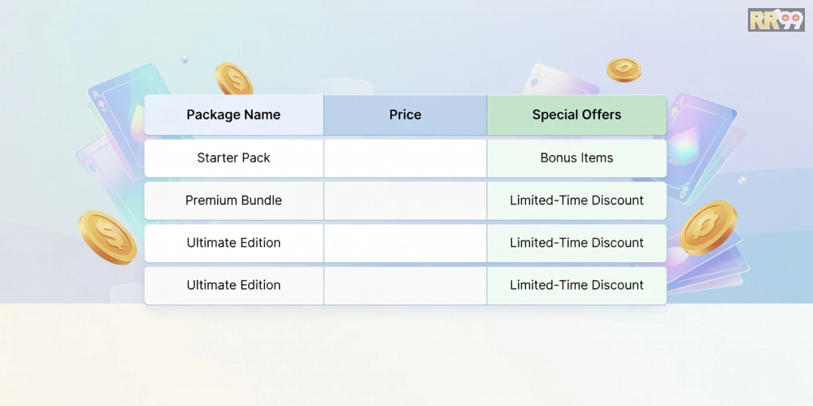Click the empty Price cell in the bottom row
The image size is (813, 406).
[x=405, y=285]
